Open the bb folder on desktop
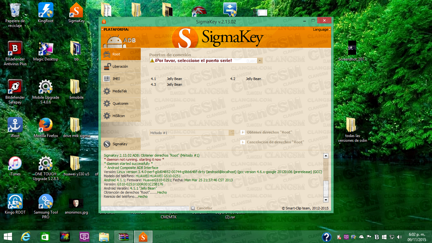Image resolution: width=432 pixels, height=243 pixels. point(76,51)
